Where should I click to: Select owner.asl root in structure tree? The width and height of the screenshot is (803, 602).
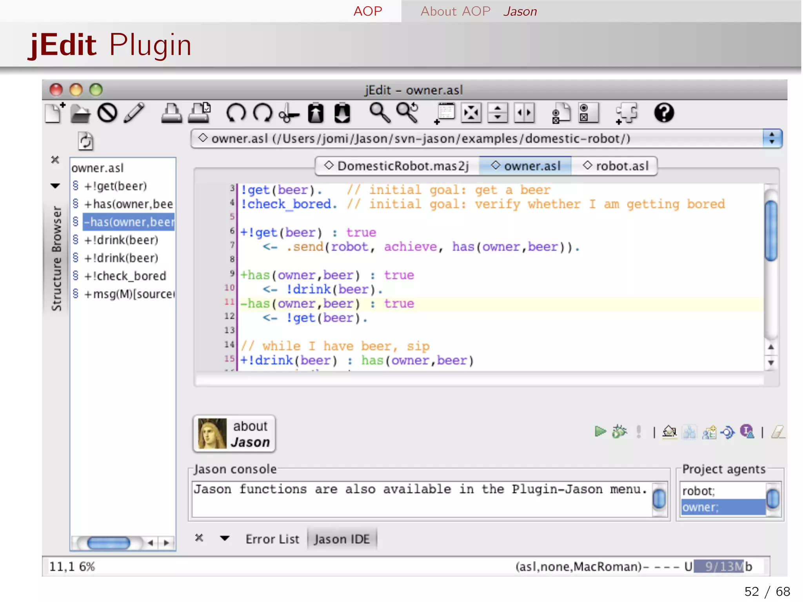tap(97, 168)
